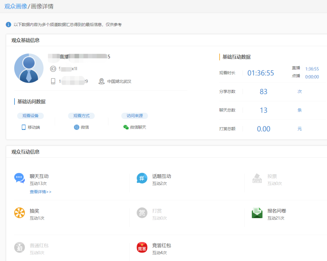Select the 微信聊天 source icon
The height and width of the screenshot is (261, 327).
pyautogui.click(x=126, y=127)
